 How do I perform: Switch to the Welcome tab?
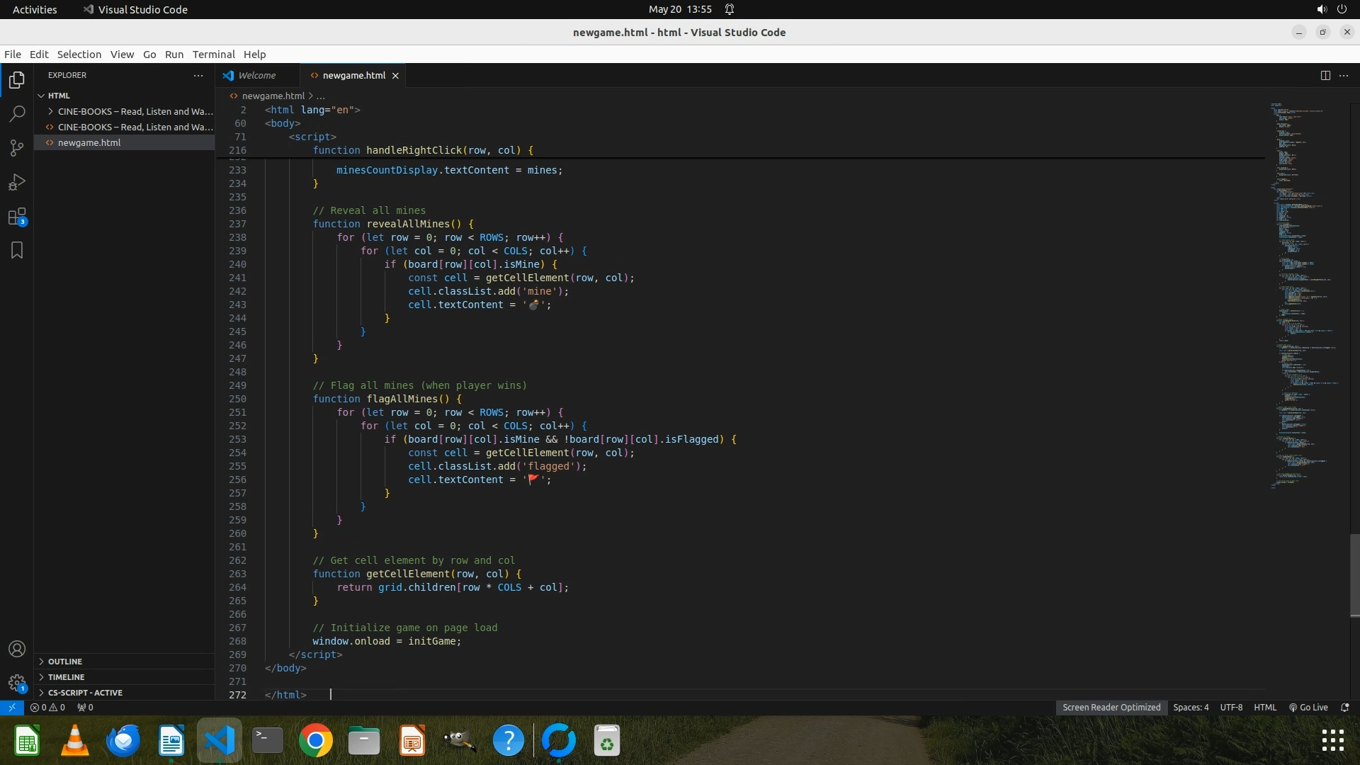click(x=256, y=76)
